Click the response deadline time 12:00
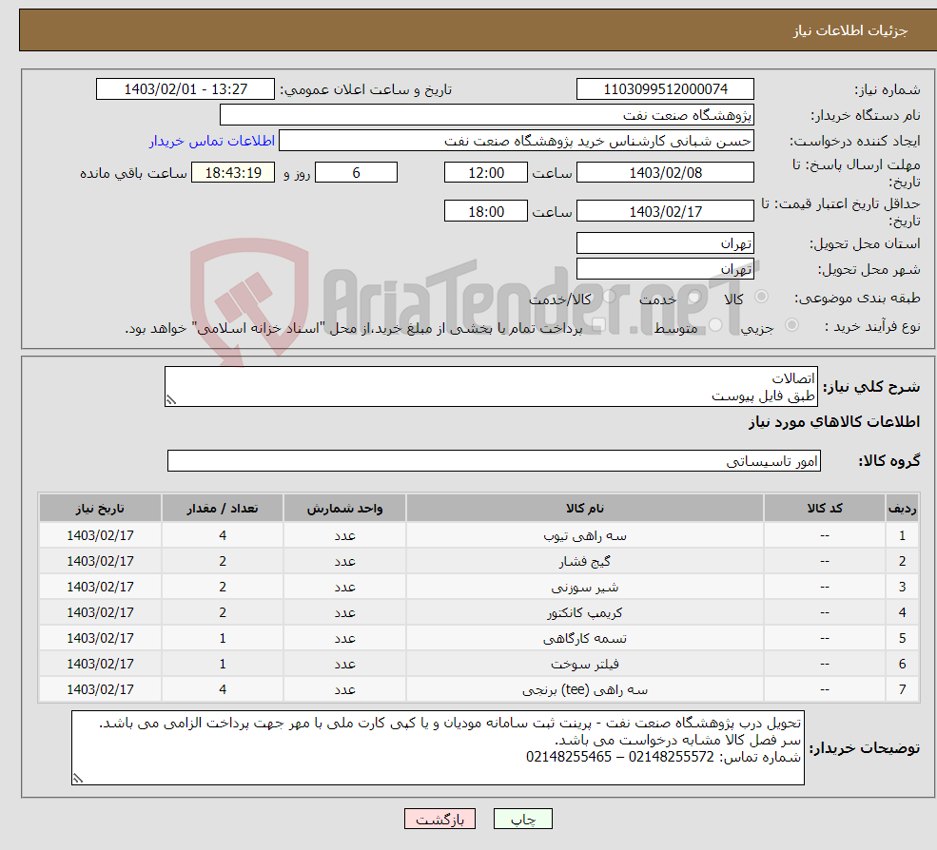The height and width of the screenshot is (850, 937). pyautogui.click(x=486, y=173)
